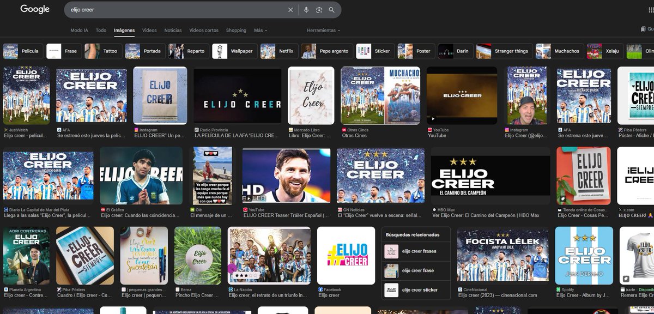
Task: Open 'ELIJO CREER Teaser Tráiler Español' caption
Action: tap(286, 215)
